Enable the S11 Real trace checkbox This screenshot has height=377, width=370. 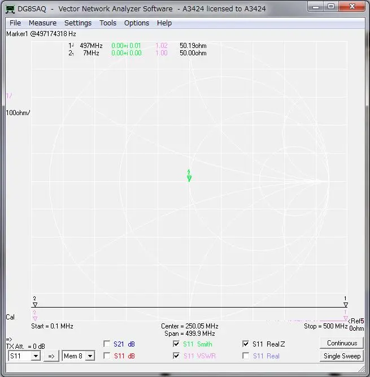[246, 356]
